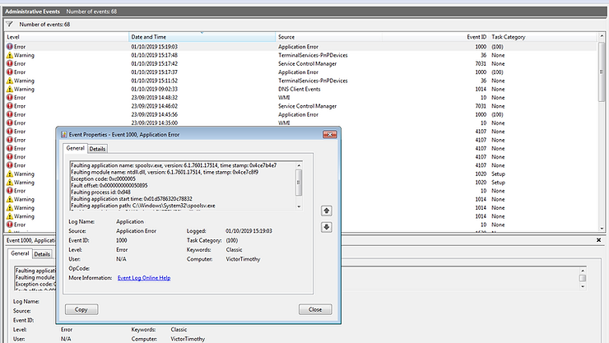The height and width of the screenshot is (343, 609).
Task: Click error icon of 14:35:00 WMI event
Action: click(10, 123)
